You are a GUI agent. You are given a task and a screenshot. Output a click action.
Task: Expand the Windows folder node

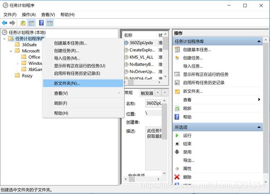click(18, 63)
